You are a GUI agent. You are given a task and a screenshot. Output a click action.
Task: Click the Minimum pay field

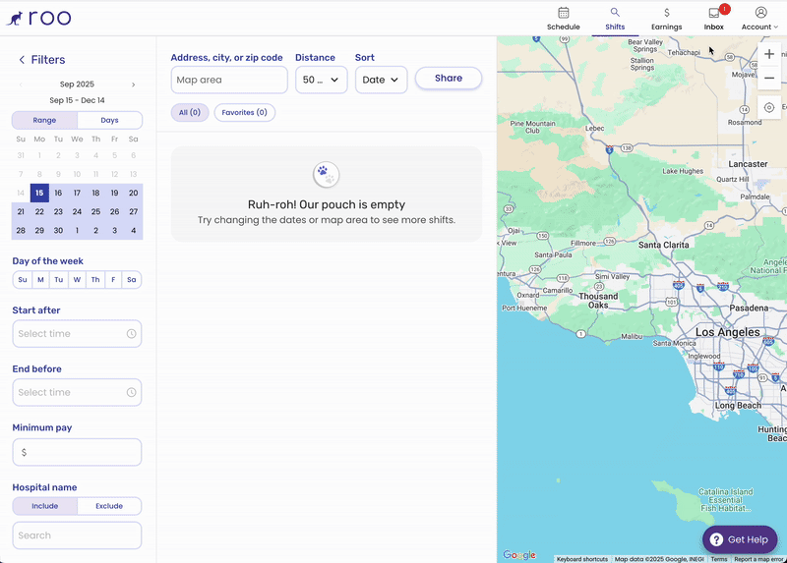point(77,452)
